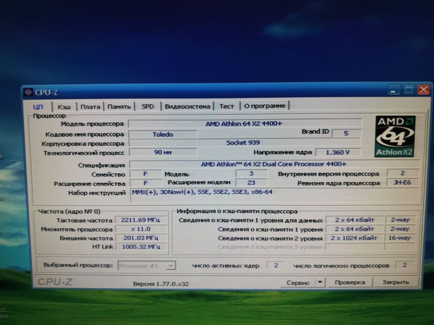Maximize the CPU-Z window
Image resolution: width=434 pixels, height=325 pixels.
tap(408, 90)
